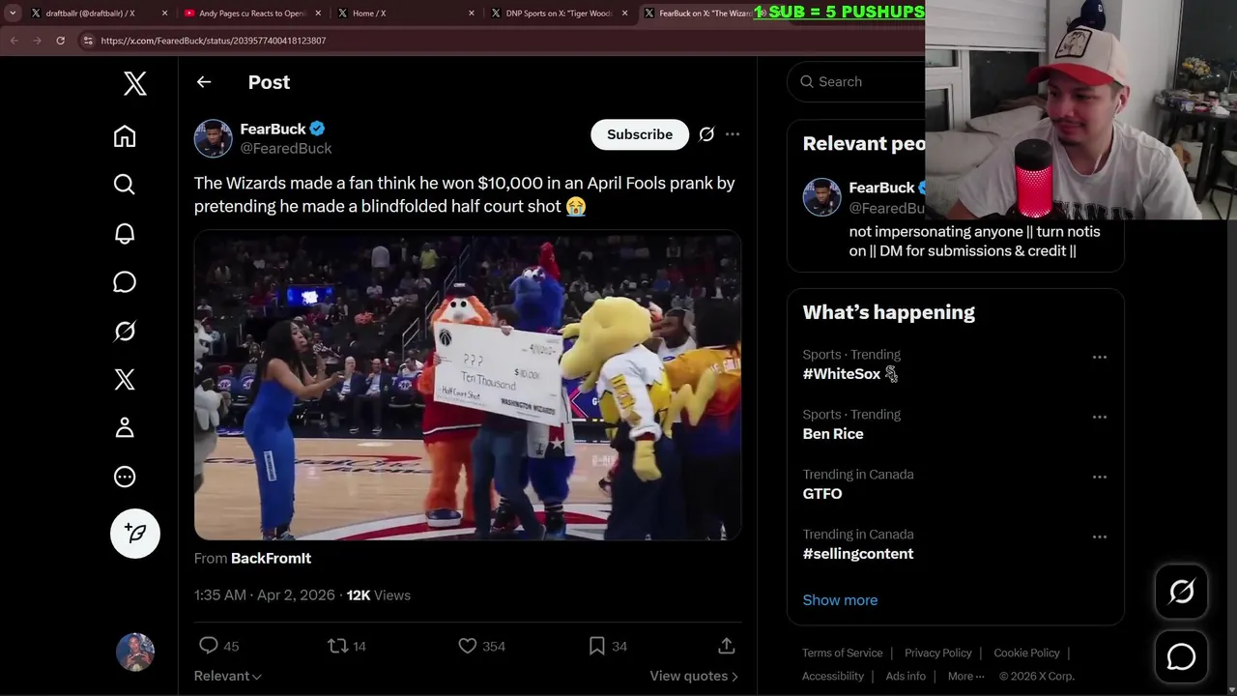This screenshot has height=696, width=1237.
Task: Click post timestamp Apr 2, 2026
Action: [x=265, y=595]
